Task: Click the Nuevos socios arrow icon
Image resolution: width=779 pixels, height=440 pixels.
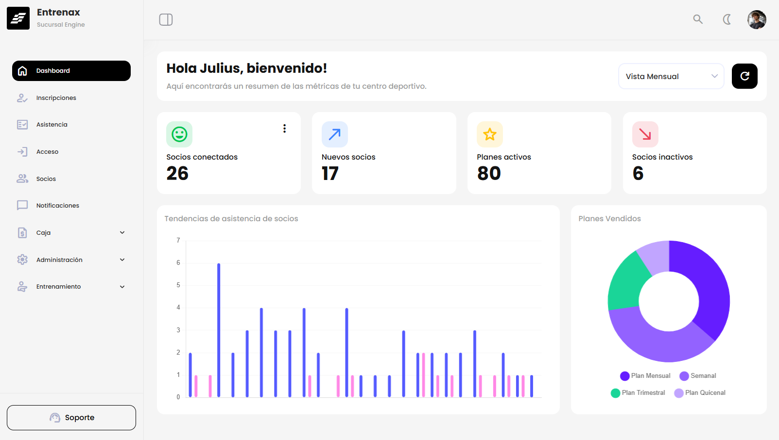Action: coord(334,134)
